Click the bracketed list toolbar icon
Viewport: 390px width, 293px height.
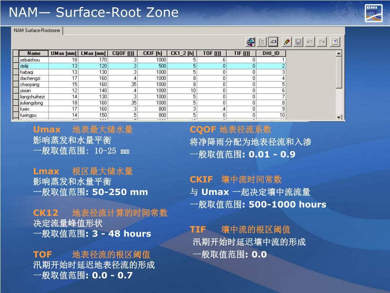click(x=262, y=42)
